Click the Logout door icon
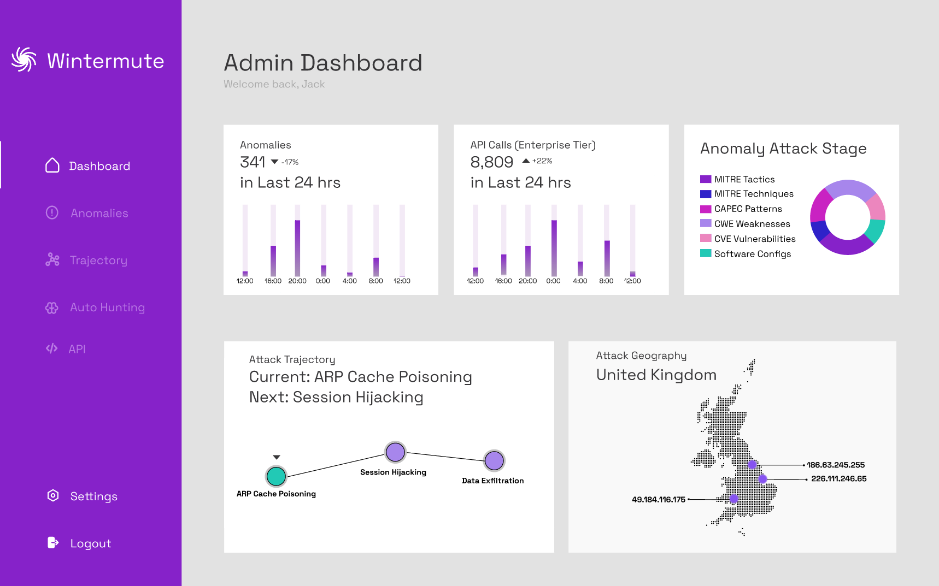Screen dimensions: 939x586 pyautogui.click(x=53, y=542)
